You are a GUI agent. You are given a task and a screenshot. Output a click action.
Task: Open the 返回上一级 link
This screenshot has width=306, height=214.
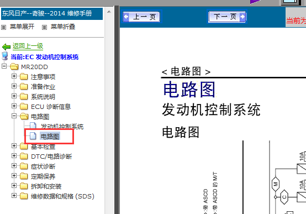pyautogui.click(x=28, y=46)
